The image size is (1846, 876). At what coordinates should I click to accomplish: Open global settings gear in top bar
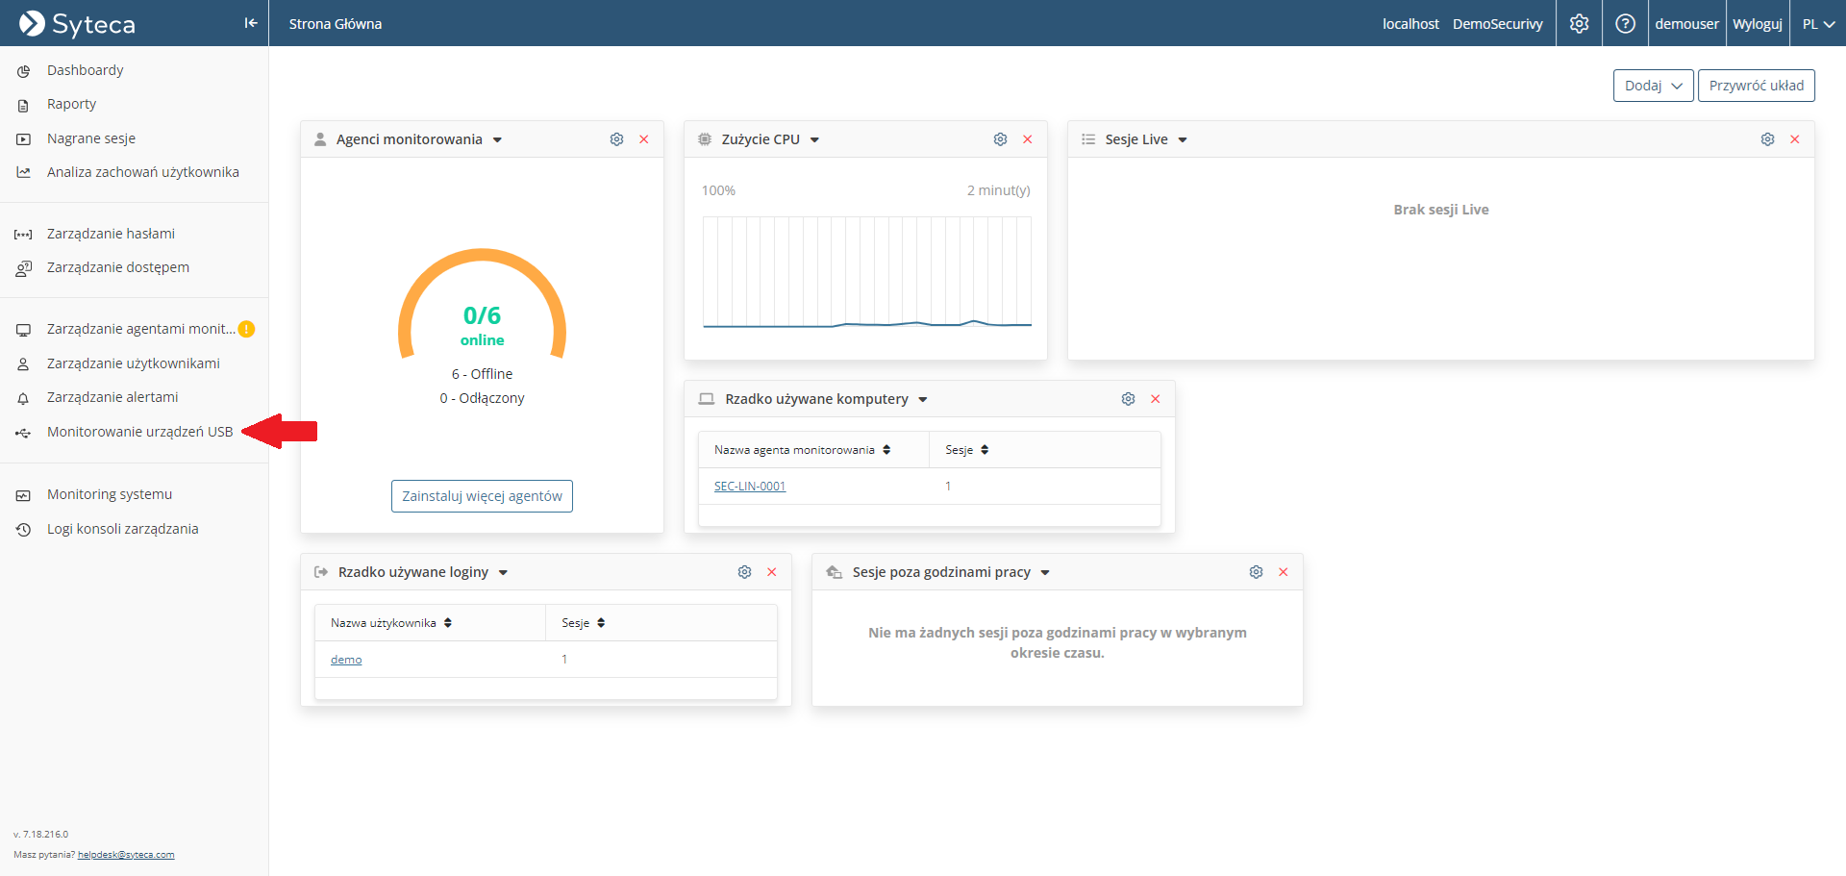[x=1579, y=23]
